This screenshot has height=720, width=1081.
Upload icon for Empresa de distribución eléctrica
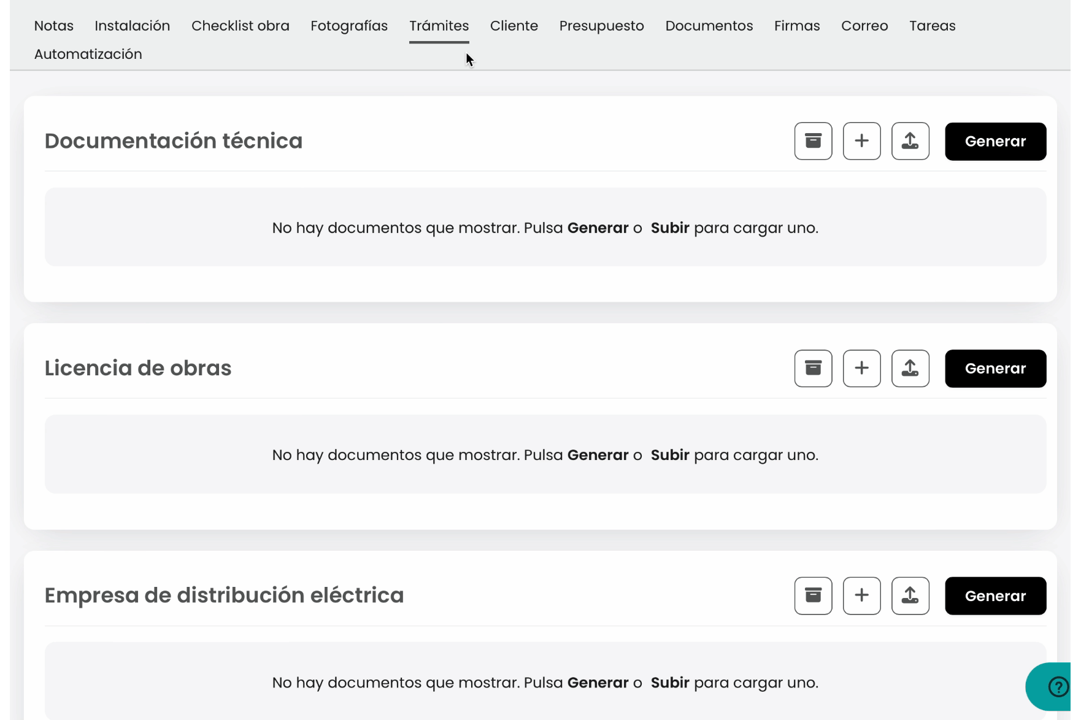910,596
